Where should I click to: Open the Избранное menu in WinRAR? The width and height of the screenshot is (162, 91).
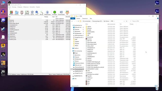(x=26, y=7)
